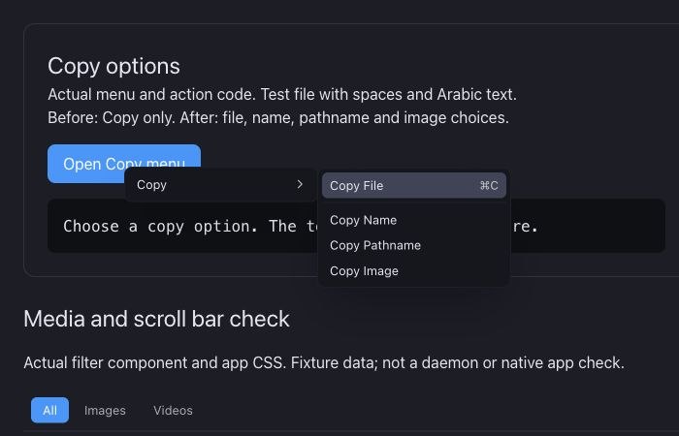
Task: Click the 'Before: Copy only' description line
Action: pos(278,117)
